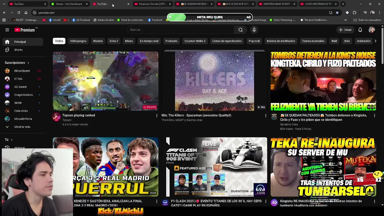Viewport: 384px width, 216px height.
Task: Select the Counter-Strike 2 chip
Action: (195, 41)
